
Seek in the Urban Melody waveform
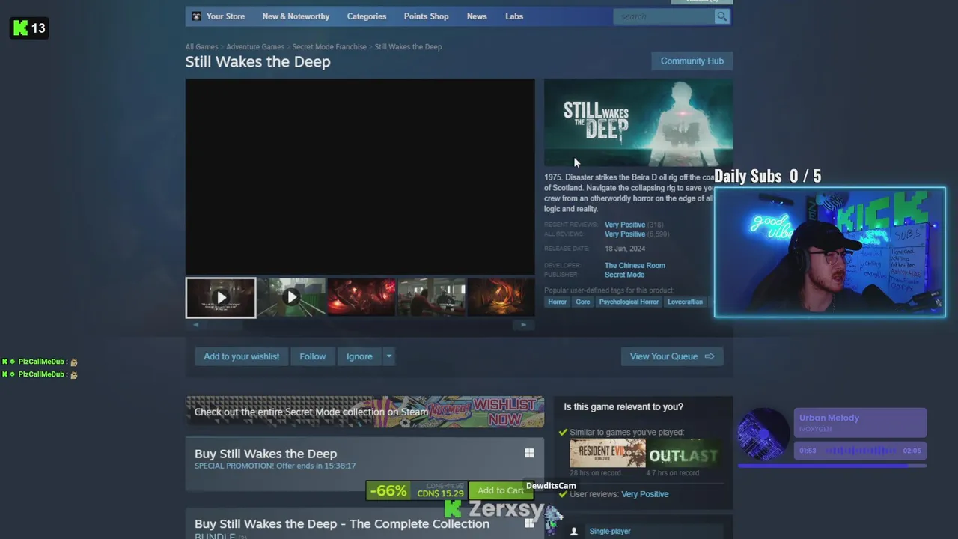point(861,451)
